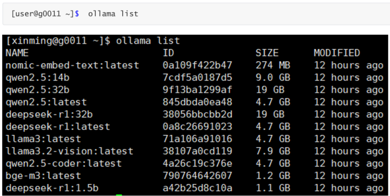
Task: Click the MODIFIED column header
Action: [337, 53]
